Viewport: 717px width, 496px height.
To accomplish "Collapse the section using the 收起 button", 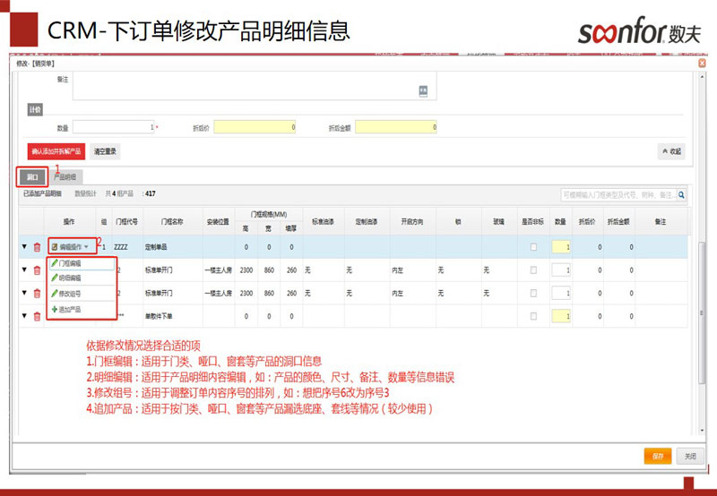I will [x=671, y=151].
